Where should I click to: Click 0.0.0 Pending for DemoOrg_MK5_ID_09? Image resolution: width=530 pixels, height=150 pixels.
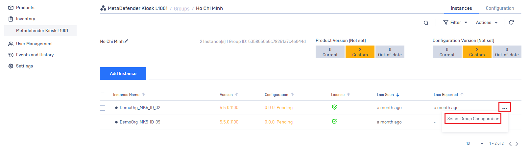[278, 122]
